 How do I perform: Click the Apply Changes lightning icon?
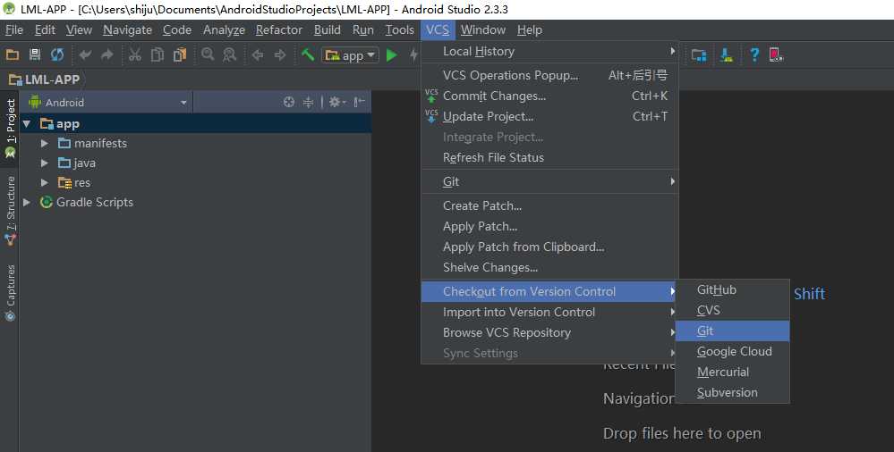414,55
